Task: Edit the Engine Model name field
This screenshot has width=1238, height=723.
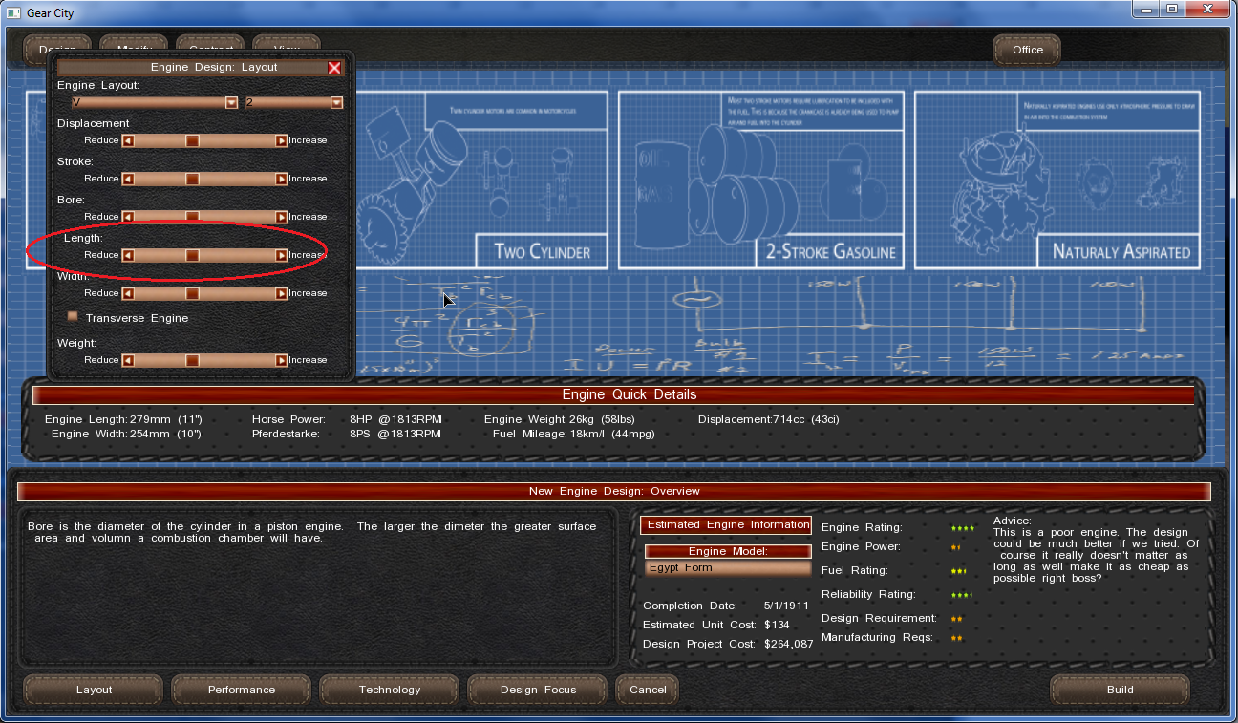Action: 727,568
